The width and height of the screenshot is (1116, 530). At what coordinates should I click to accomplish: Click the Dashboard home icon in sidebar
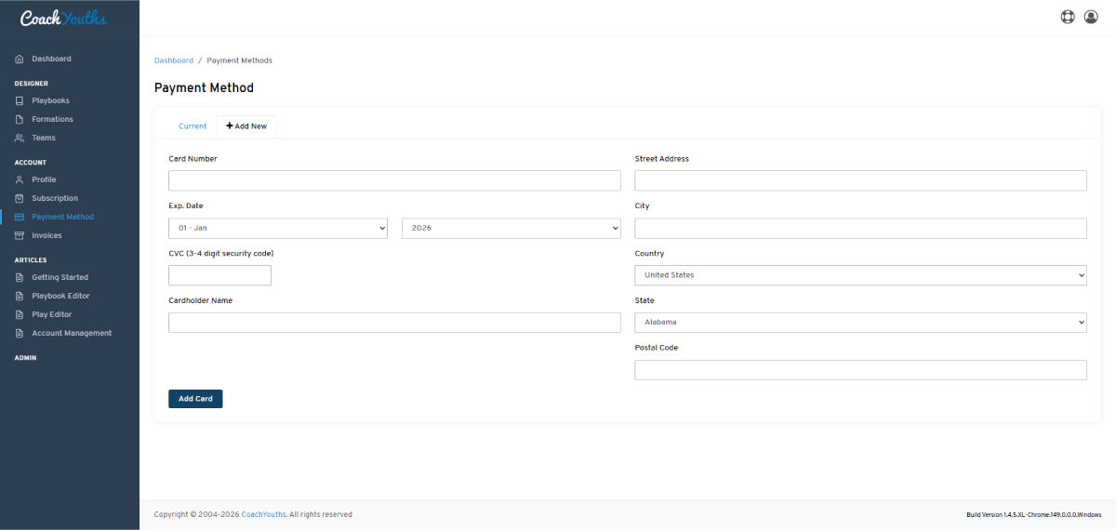point(20,59)
